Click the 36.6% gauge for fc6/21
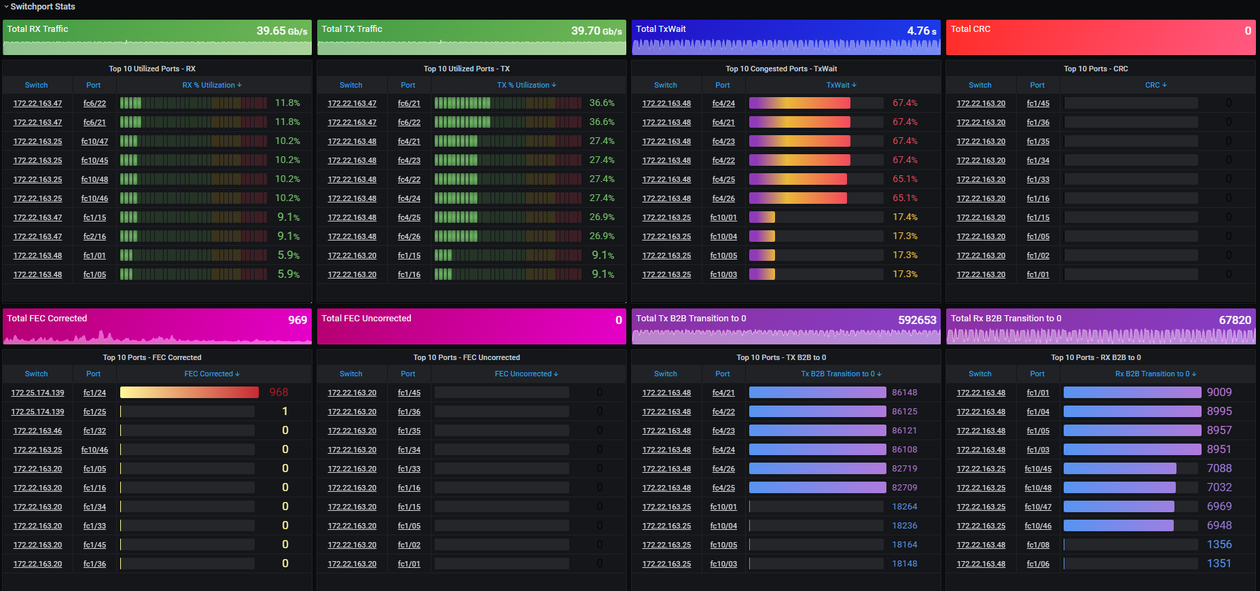The width and height of the screenshot is (1260, 591). point(507,103)
